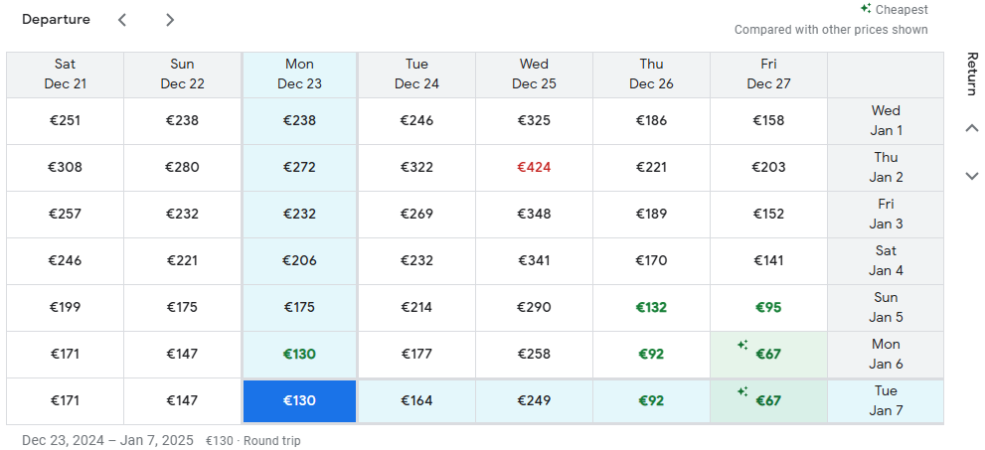Select €251 fare for Sat Dec 21

[x=66, y=120]
